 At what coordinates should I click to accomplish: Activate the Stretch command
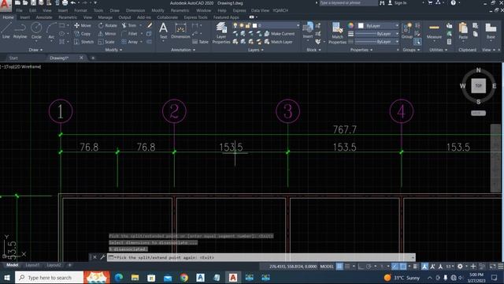pos(83,42)
